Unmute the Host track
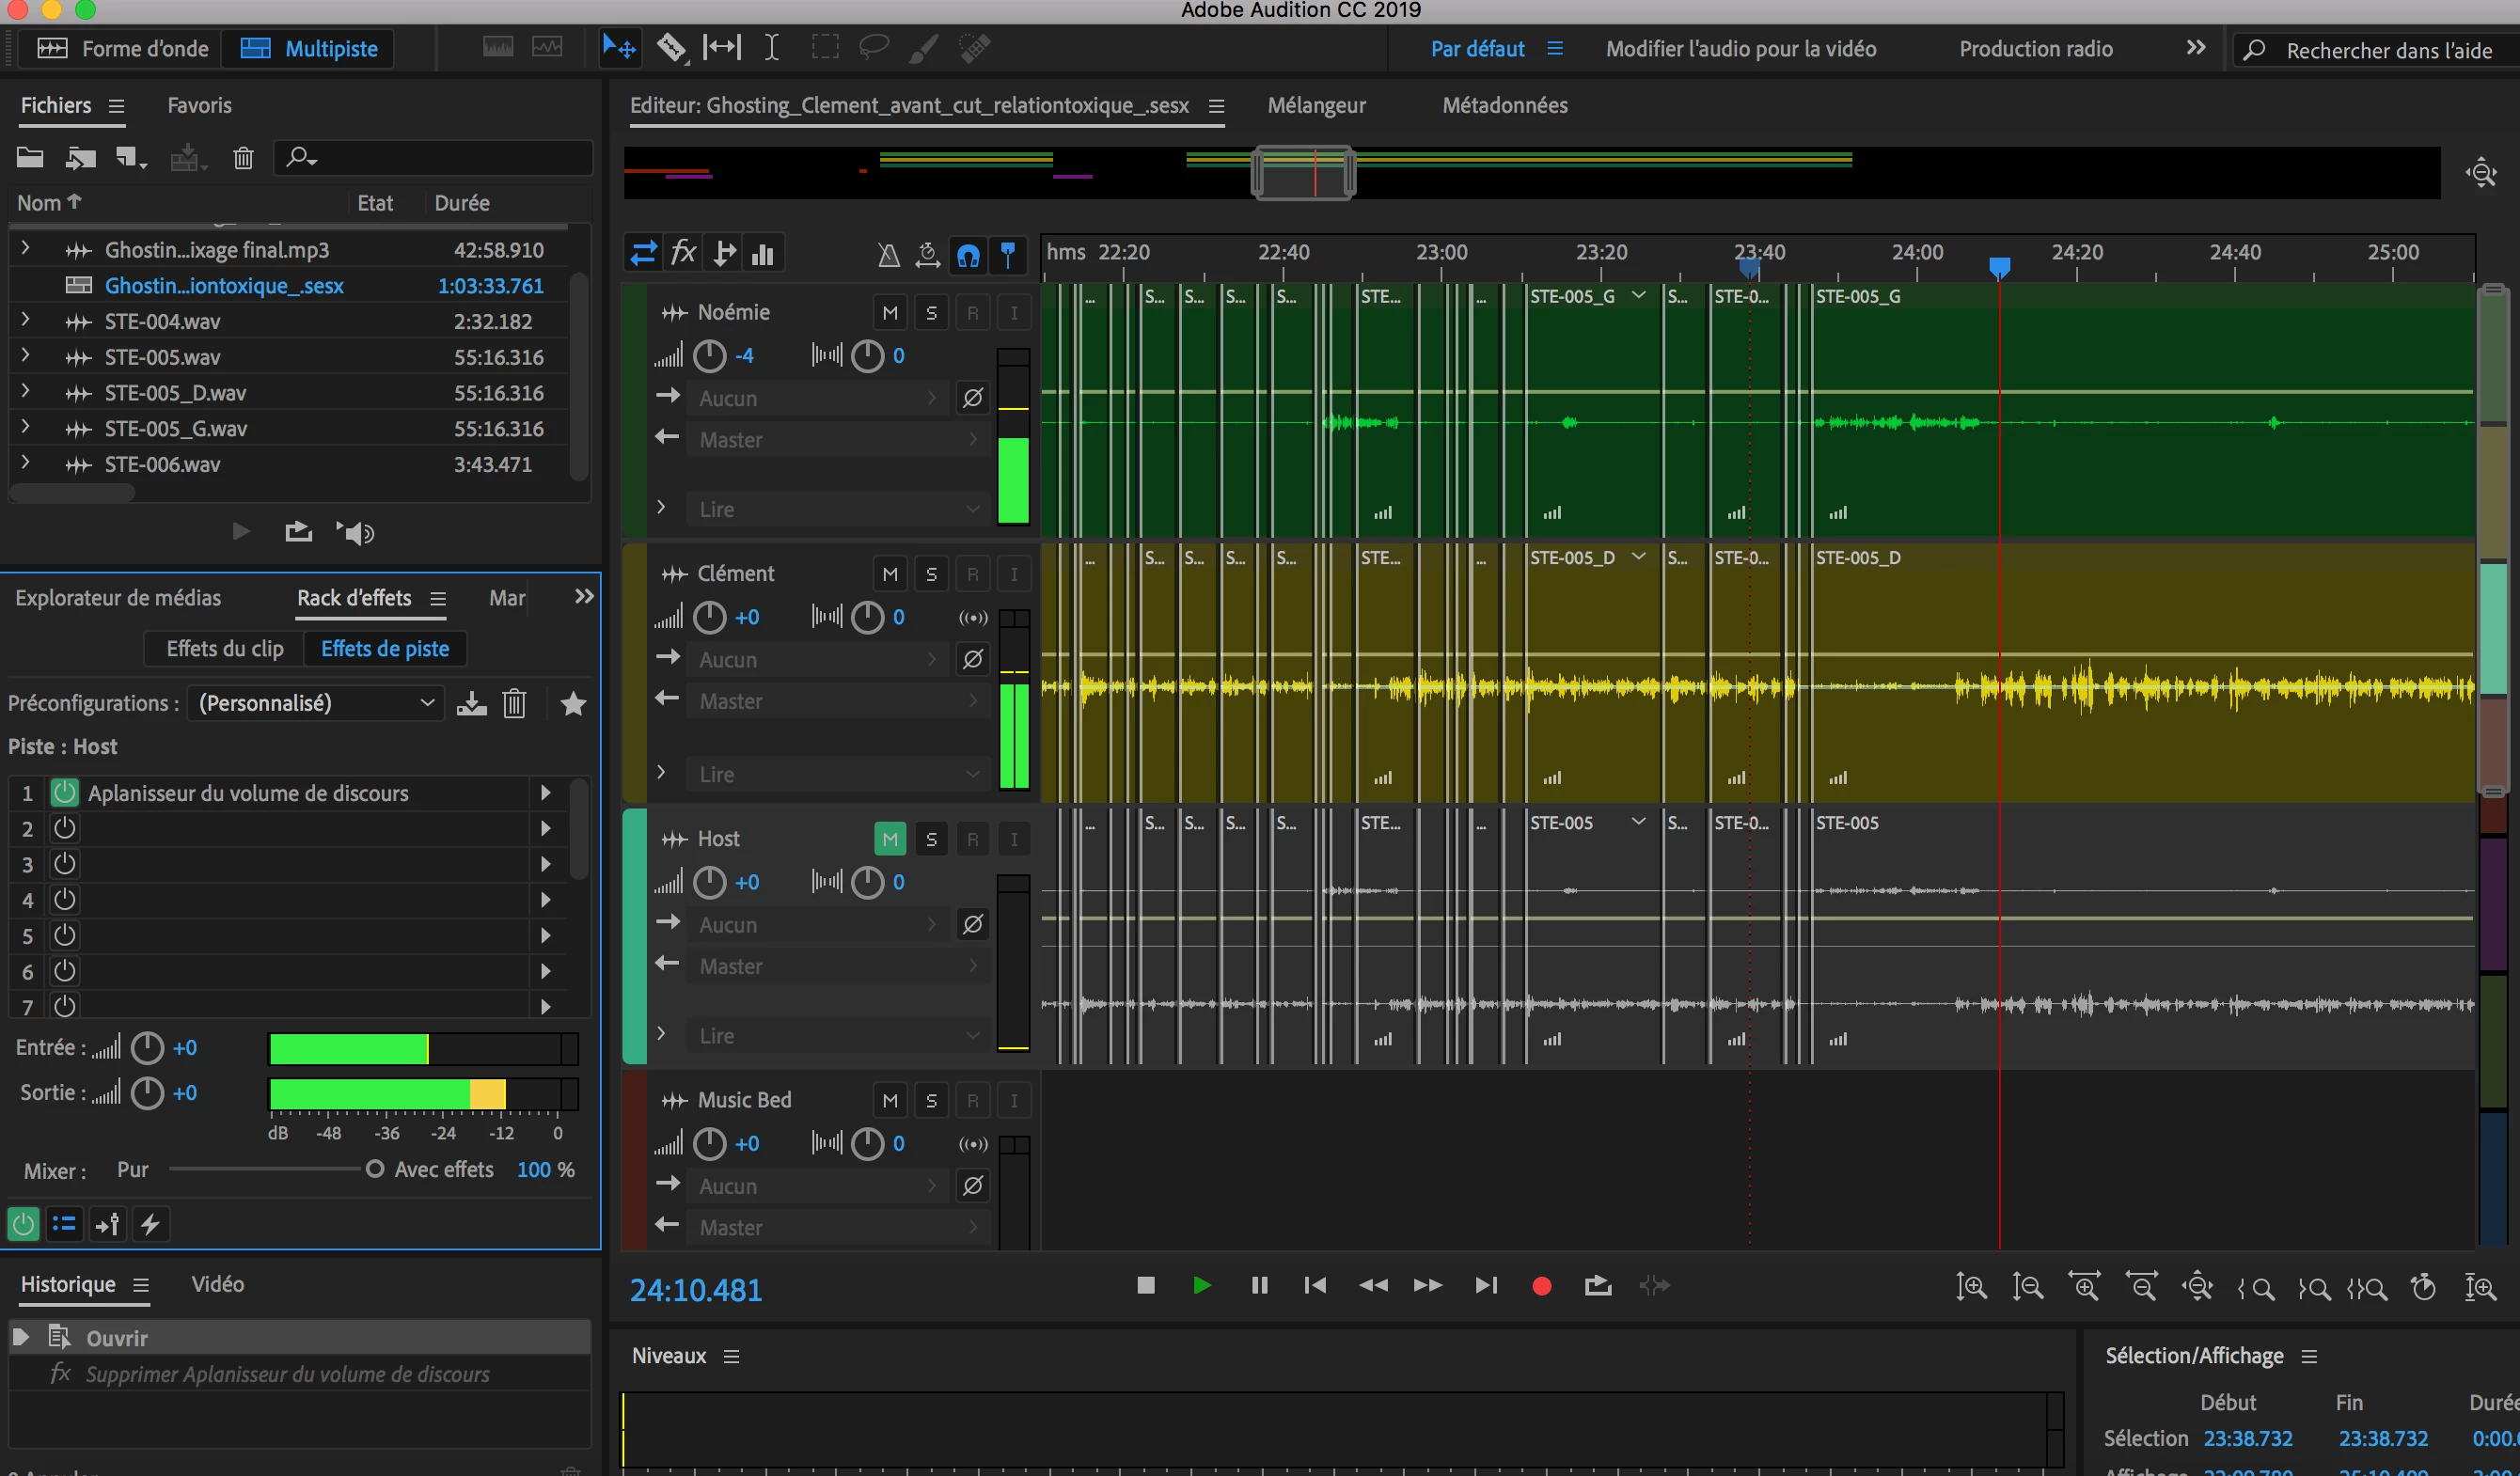2520x1476 pixels. pyautogui.click(x=889, y=839)
